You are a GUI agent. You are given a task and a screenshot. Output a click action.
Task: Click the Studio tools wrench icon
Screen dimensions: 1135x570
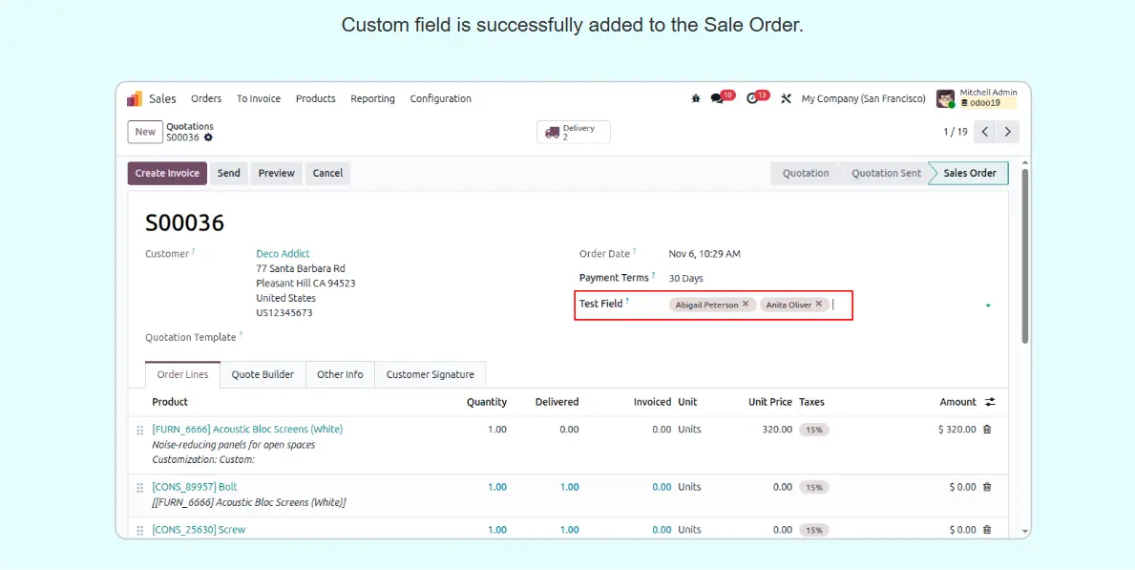787,98
